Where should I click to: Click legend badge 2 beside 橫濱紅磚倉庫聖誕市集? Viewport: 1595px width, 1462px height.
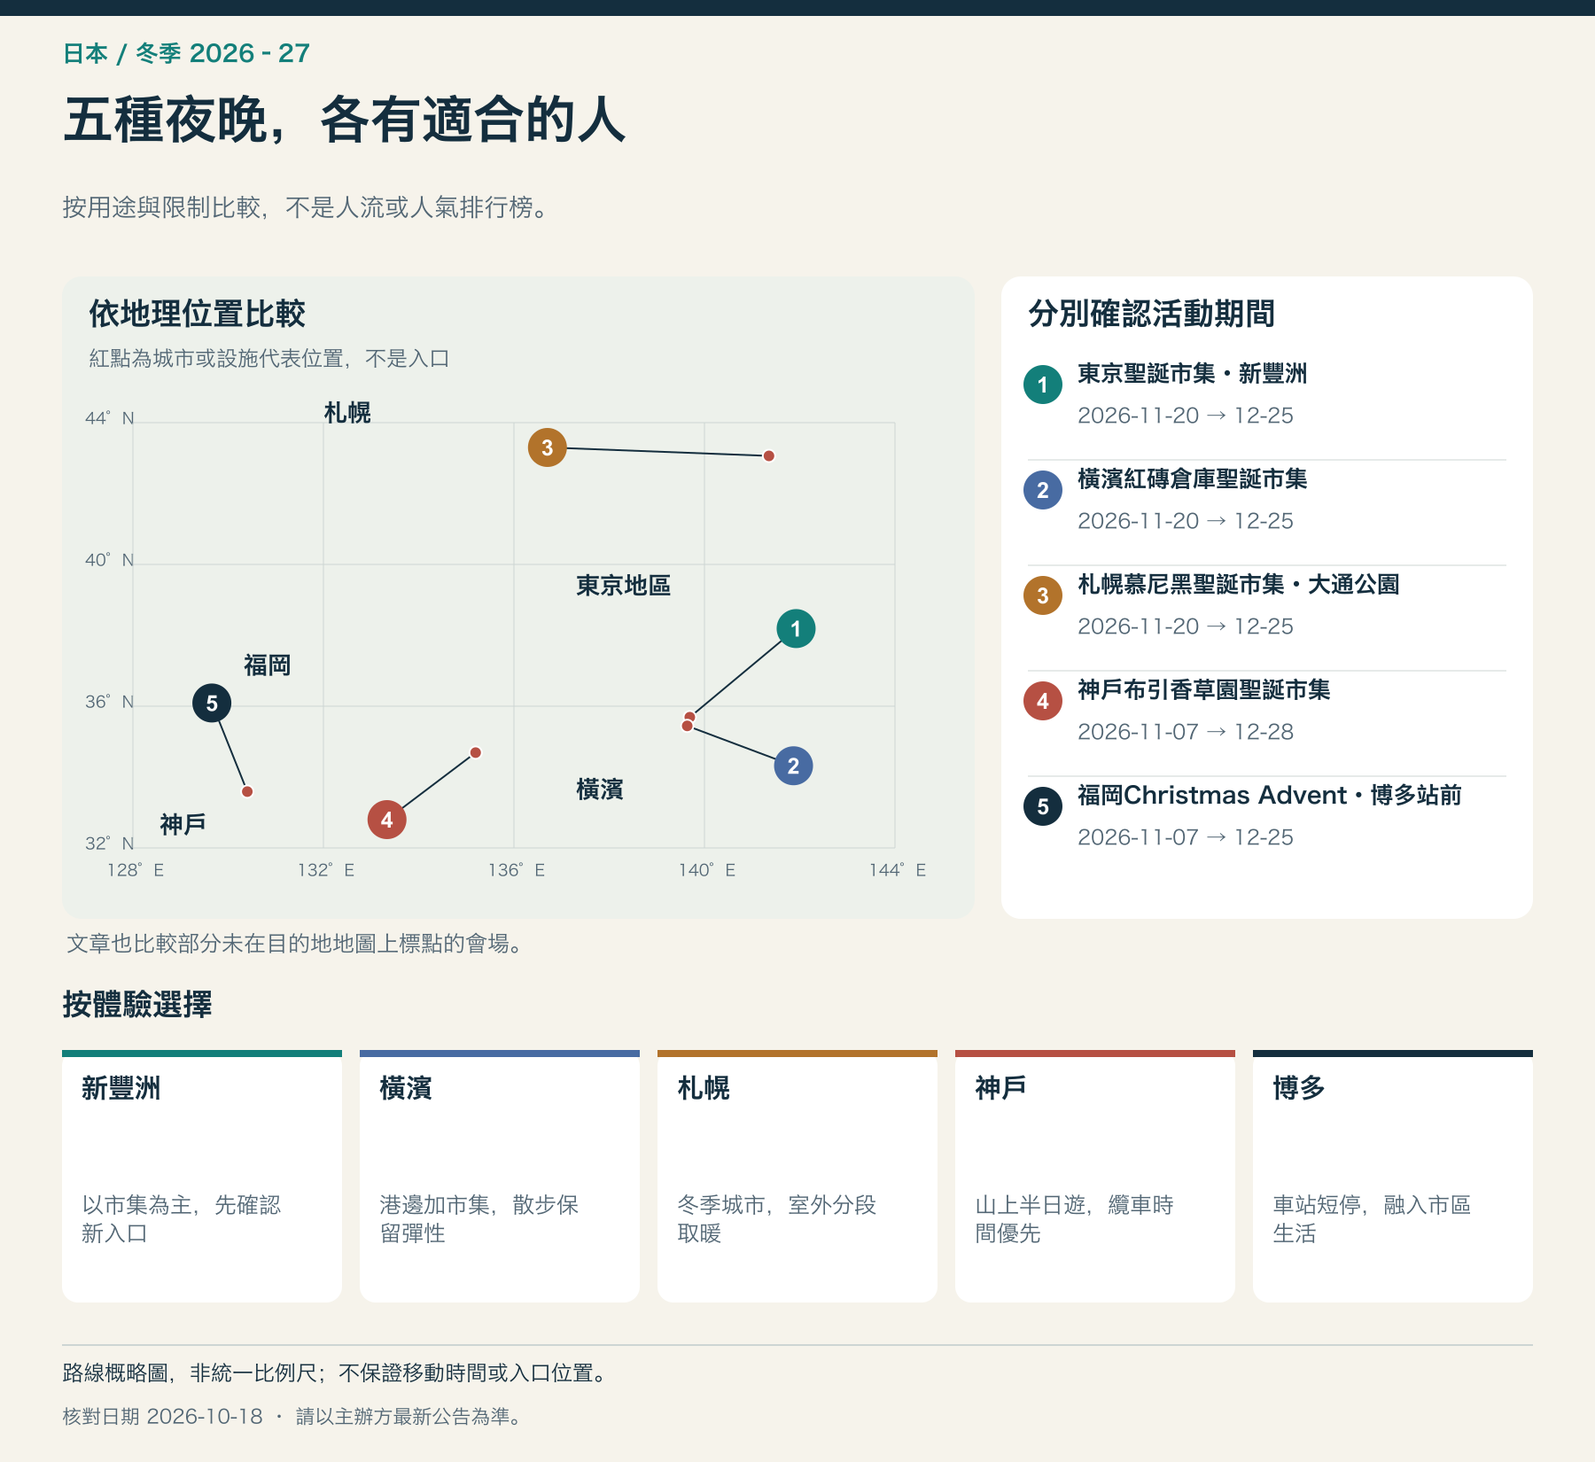pos(1043,490)
